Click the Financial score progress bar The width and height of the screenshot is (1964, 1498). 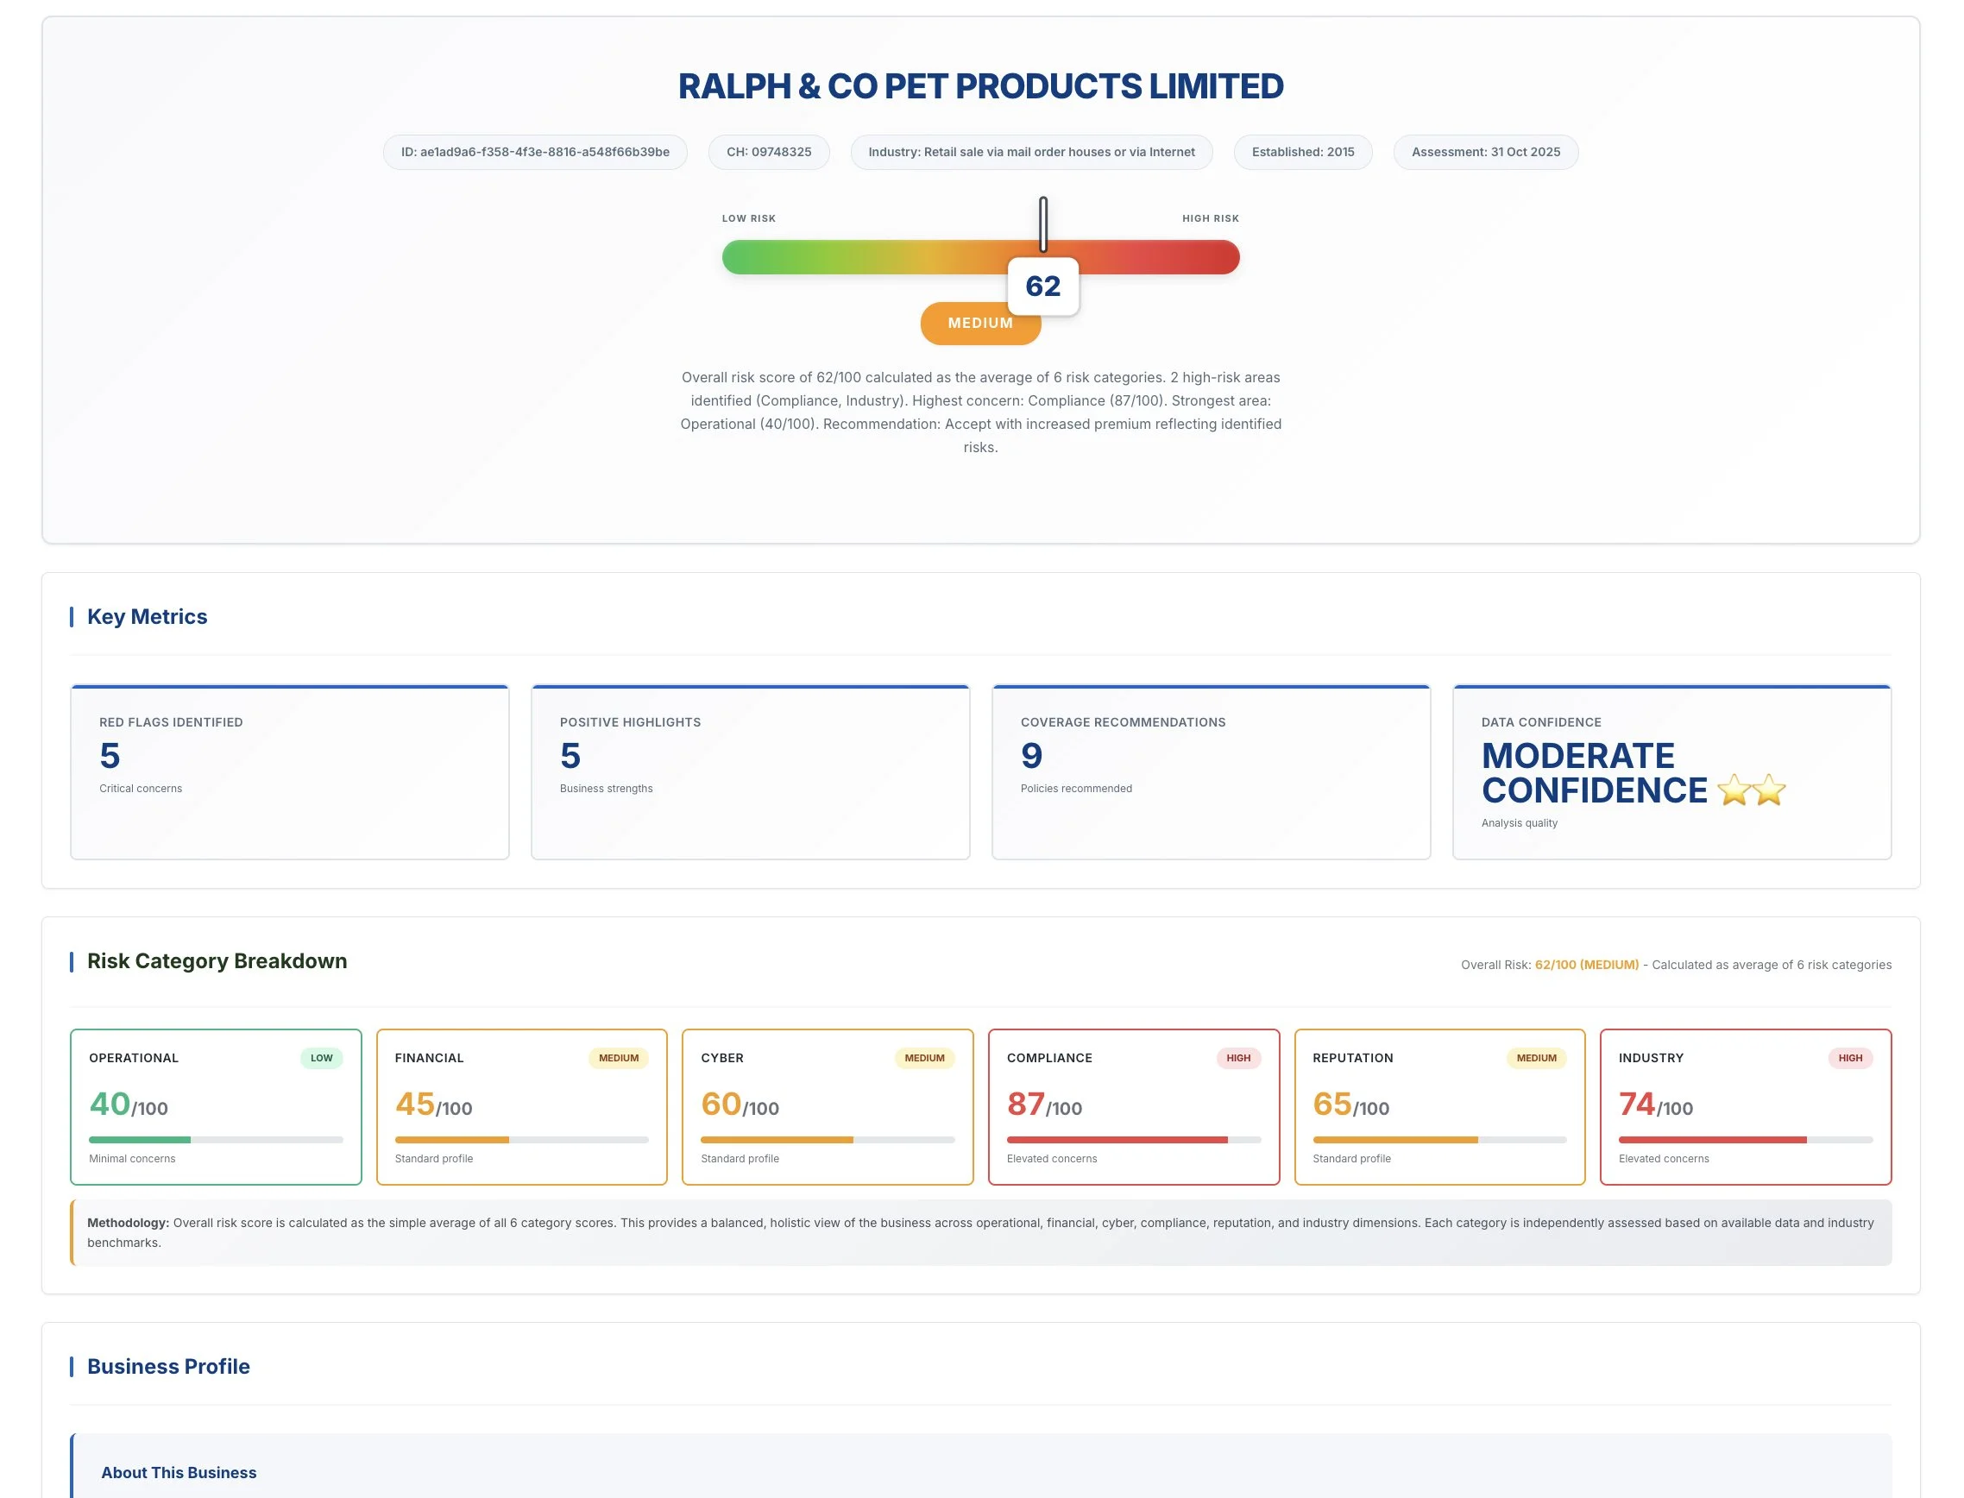coord(521,1140)
